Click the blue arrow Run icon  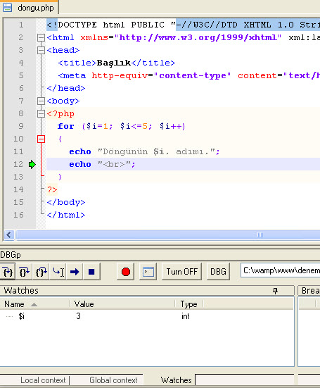coord(75,272)
